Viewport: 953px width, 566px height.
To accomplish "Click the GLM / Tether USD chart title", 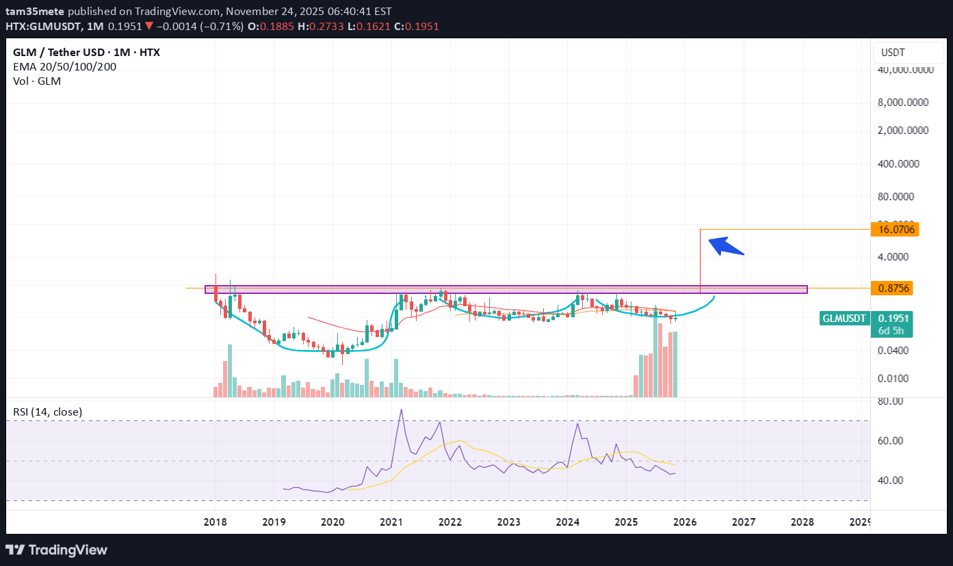I will (86, 52).
